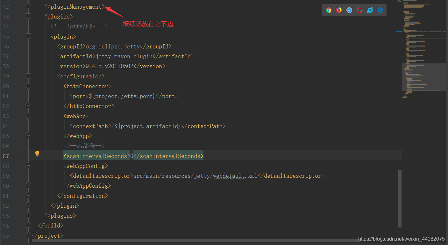448x245 pixels.
Task: Place cursor on the underlined webdefault word
Action: click(x=229, y=176)
